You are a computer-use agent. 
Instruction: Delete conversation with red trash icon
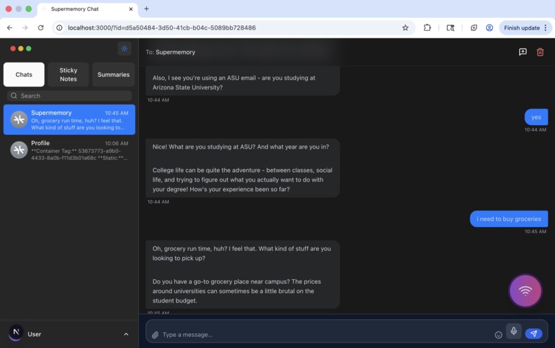(x=540, y=52)
